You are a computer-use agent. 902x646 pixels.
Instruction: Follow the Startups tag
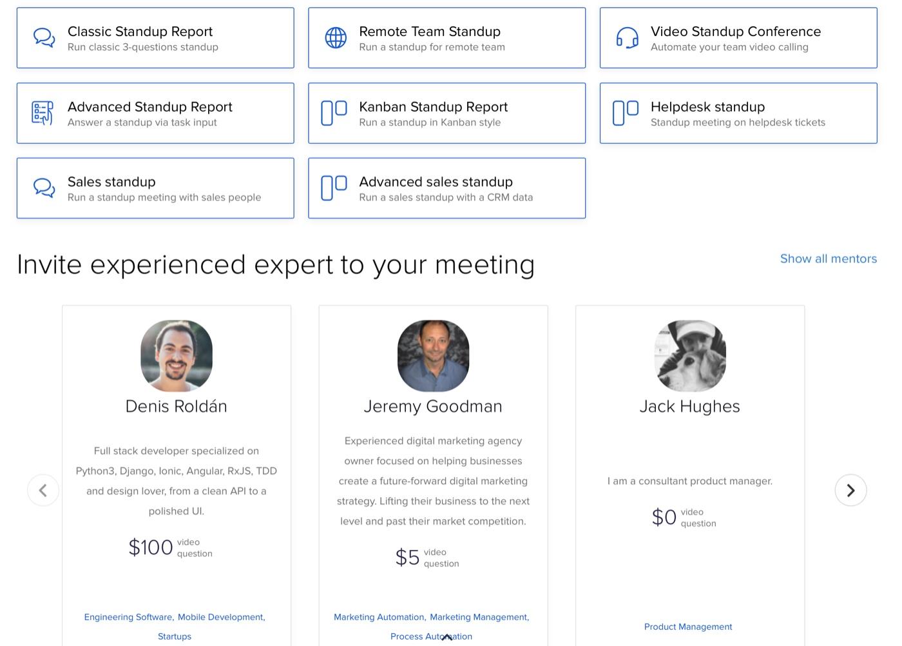tap(175, 636)
